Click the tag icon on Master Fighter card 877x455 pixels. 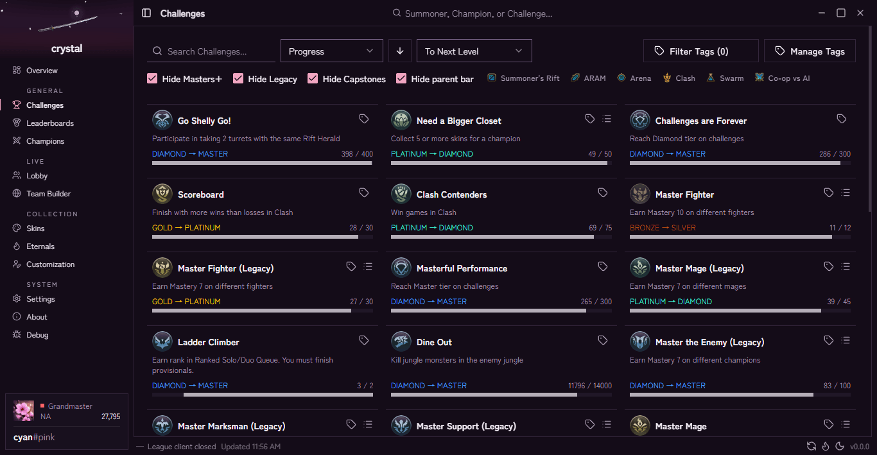click(829, 193)
